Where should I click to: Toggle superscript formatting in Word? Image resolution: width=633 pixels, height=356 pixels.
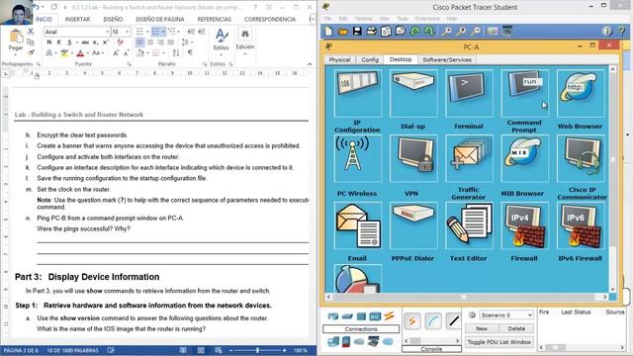[106, 42]
